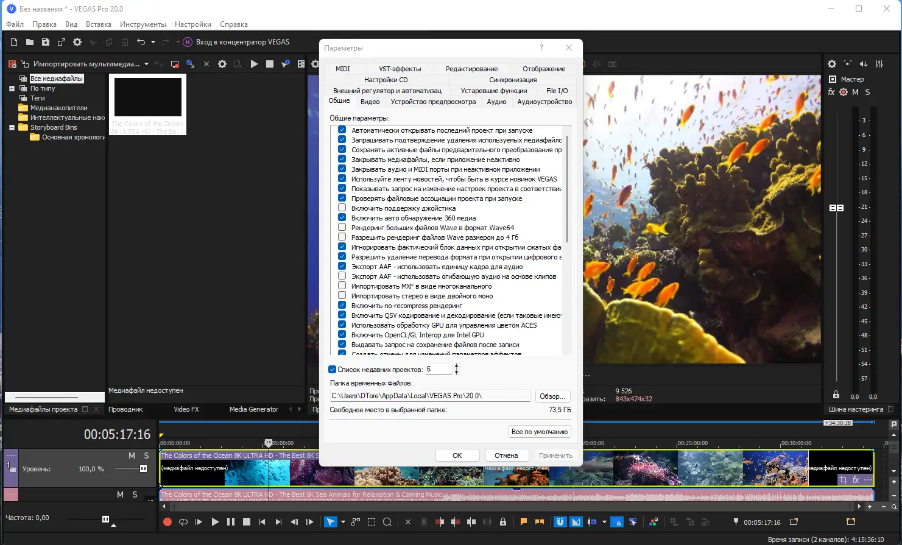Change media views with the grid icon
Screen dimensions: 902x545
click(x=301, y=64)
